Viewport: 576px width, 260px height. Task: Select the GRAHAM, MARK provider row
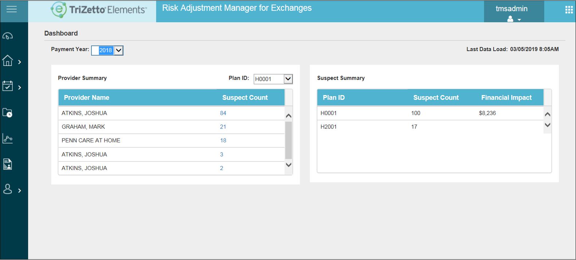[171, 127]
